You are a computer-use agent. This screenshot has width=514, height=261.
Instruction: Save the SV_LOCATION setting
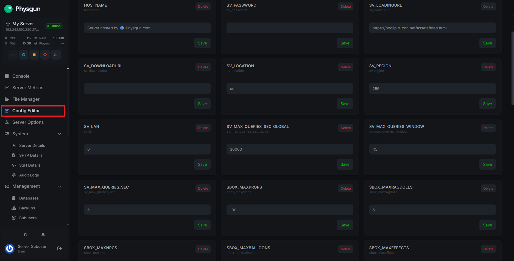pos(345,104)
